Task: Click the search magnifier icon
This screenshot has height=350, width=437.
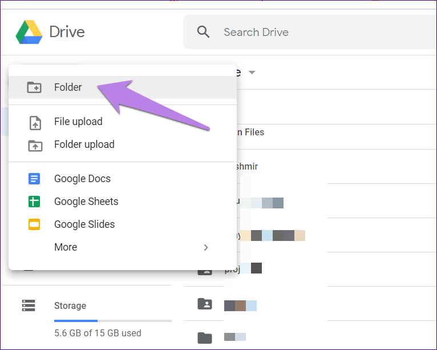Action: point(203,32)
